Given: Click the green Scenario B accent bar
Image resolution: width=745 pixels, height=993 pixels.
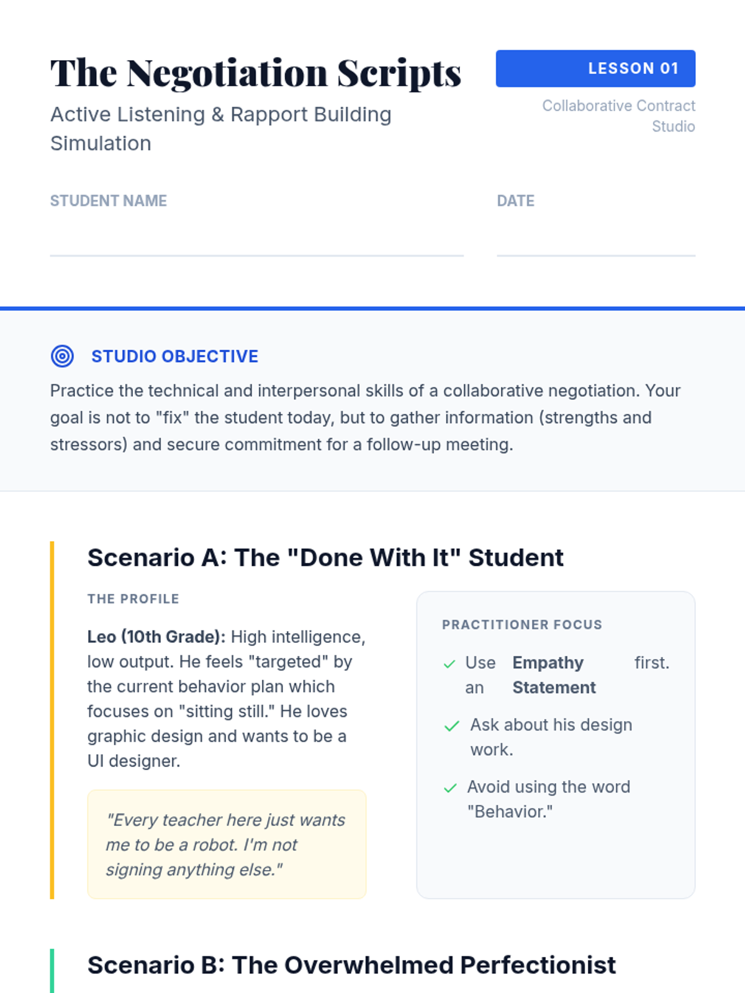Looking at the screenshot, I should tap(52, 971).
